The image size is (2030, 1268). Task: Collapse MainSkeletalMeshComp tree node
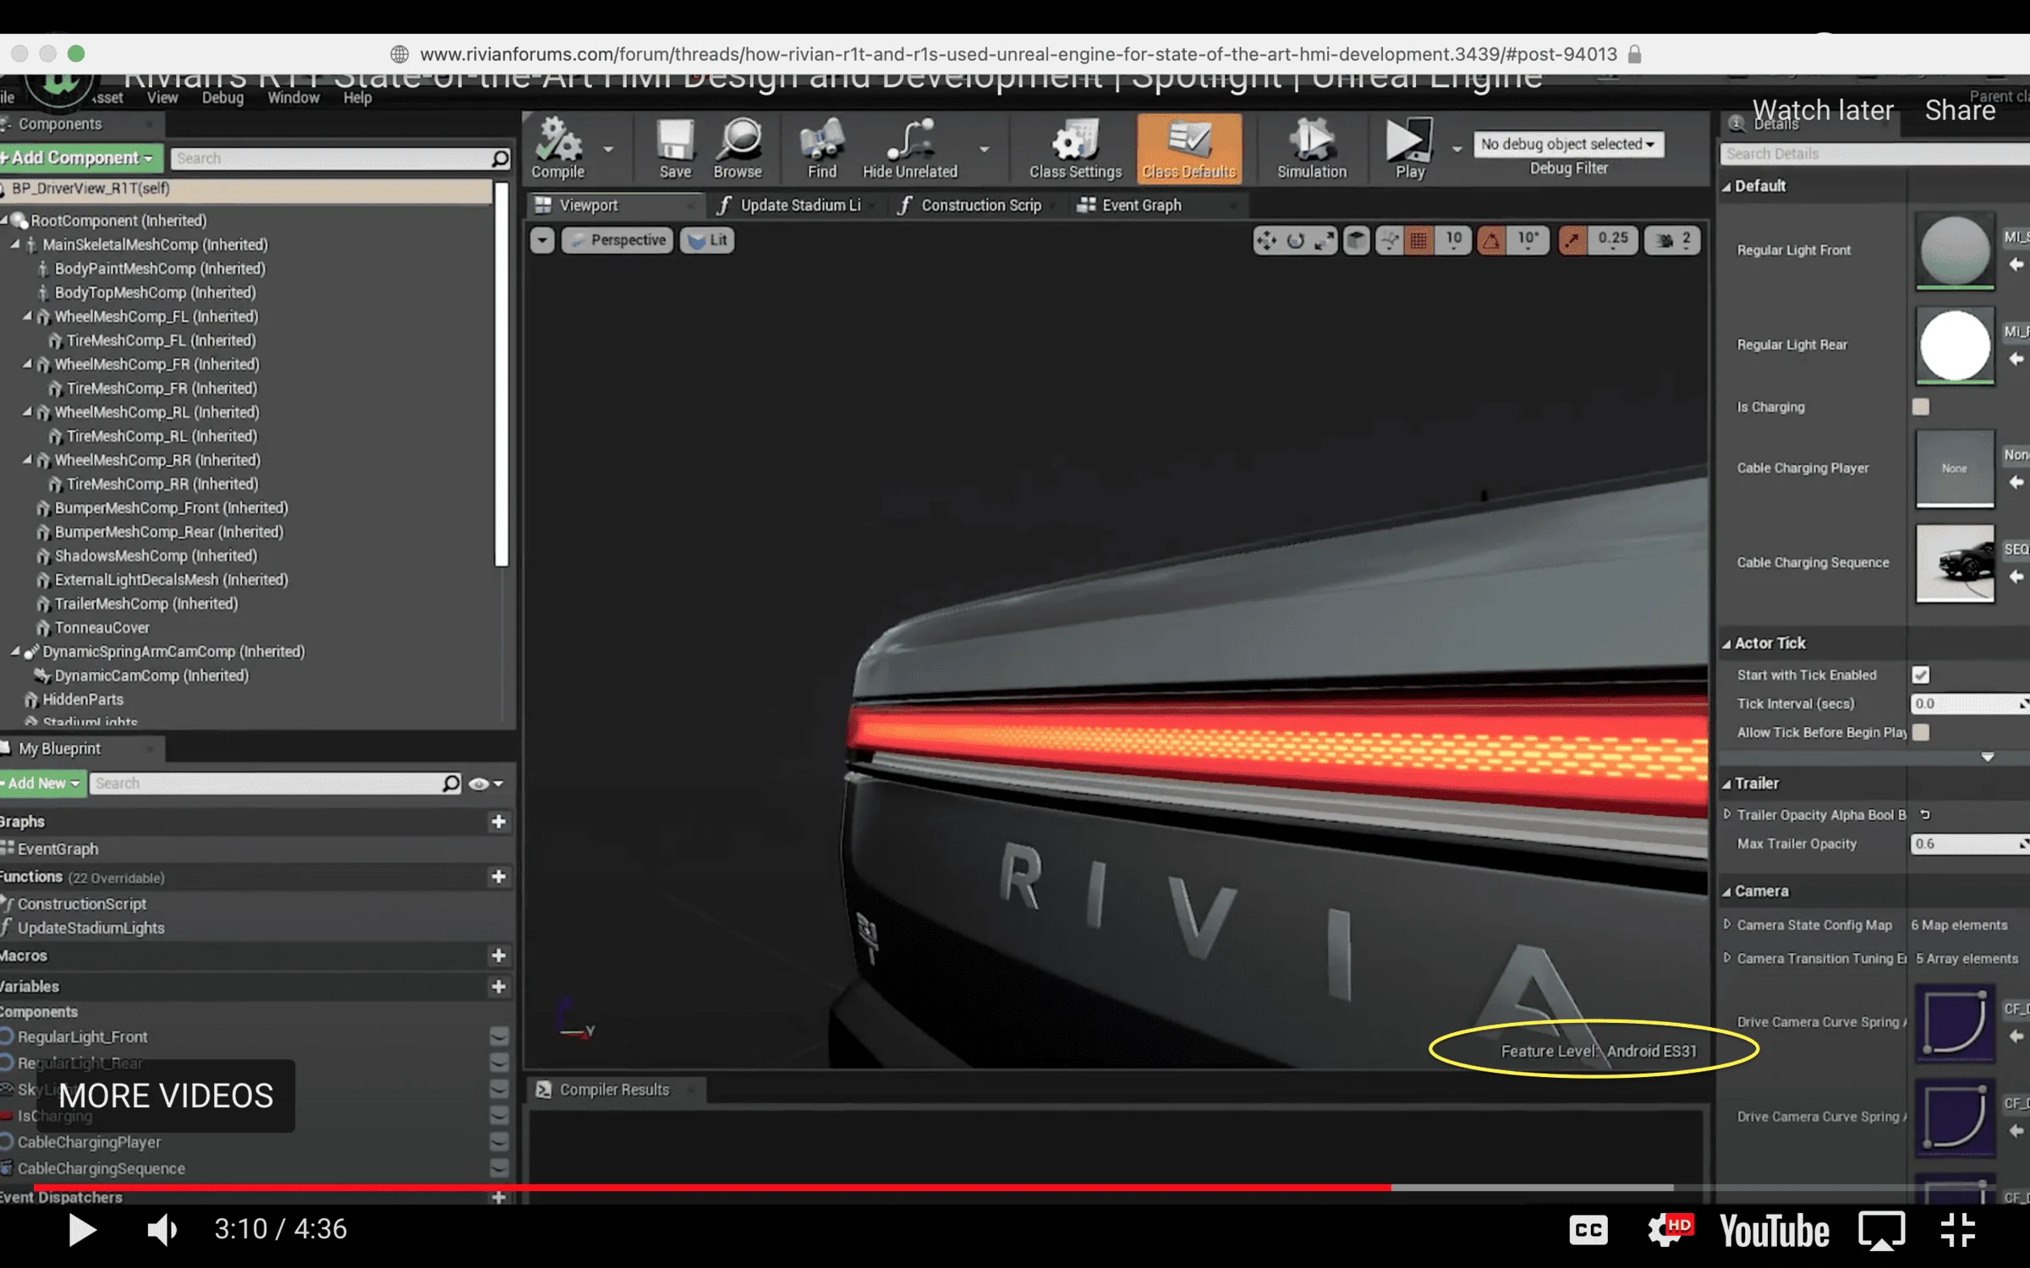click(14, 244)
